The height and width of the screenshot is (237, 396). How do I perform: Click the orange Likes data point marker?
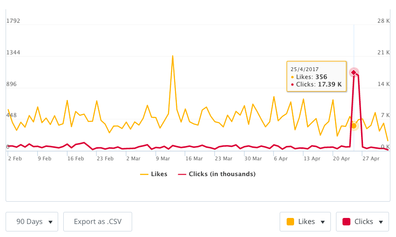coord(354,126)
